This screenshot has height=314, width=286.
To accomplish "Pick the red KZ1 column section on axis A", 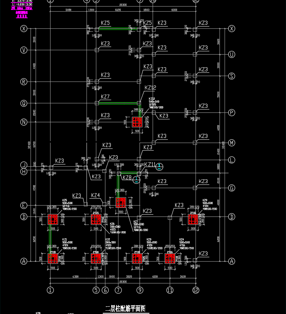I will (x=53, y=259).
